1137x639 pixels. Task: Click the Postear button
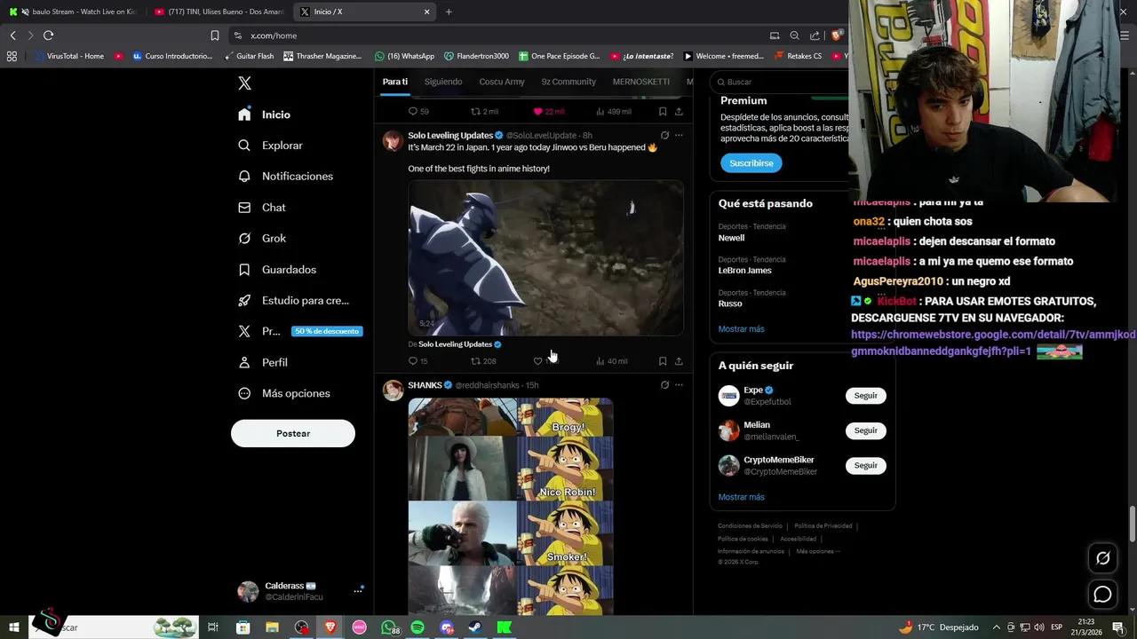(293, 433)
